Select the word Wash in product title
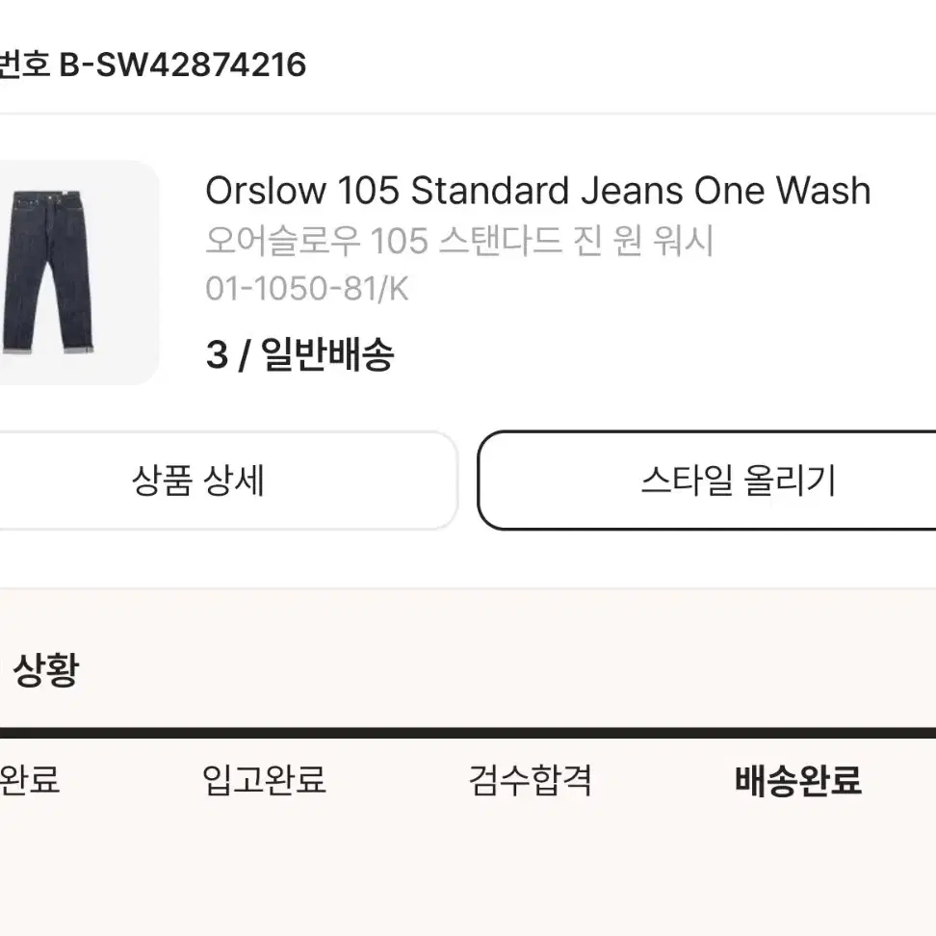The height and width of the screenshot is (936, 936). coord(823,191)
